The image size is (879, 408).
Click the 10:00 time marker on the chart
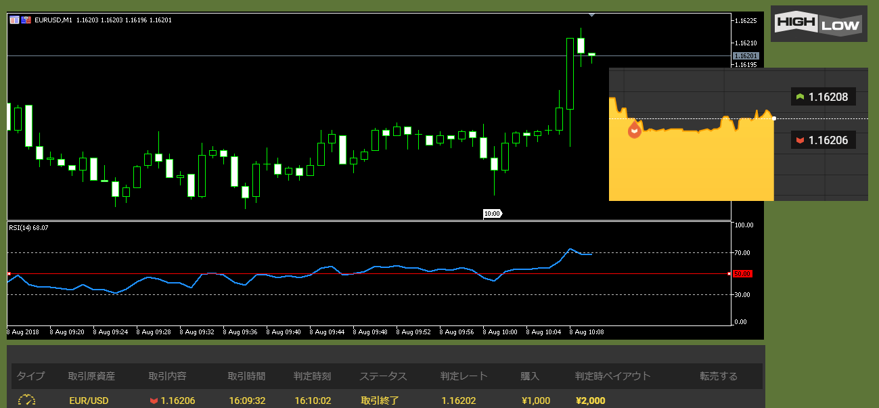click(492, 214)
